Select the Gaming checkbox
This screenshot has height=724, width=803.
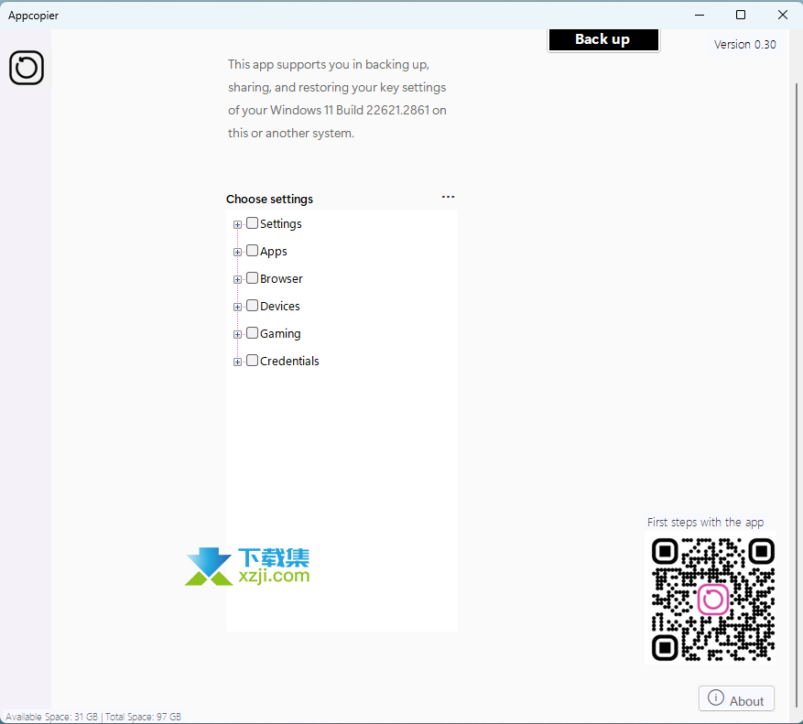tap(252, 333)
